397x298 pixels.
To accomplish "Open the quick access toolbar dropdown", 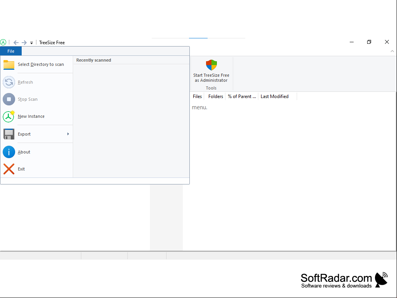I will (x=31, y=43).
